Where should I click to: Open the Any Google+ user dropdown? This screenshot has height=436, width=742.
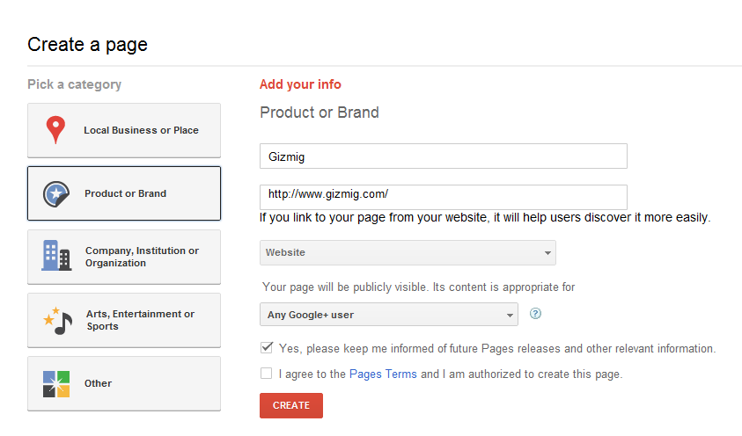click(388, 314)
